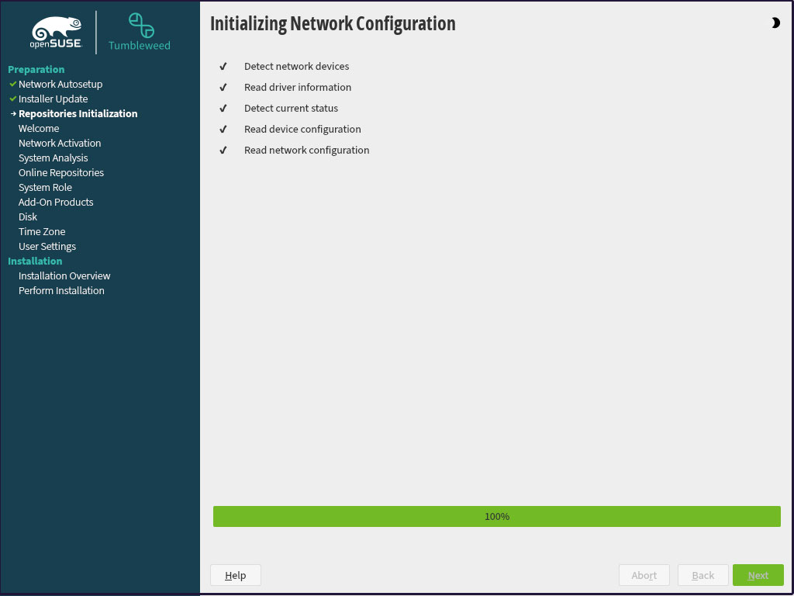
Task: Select the User Settings step
Action: 47,246
